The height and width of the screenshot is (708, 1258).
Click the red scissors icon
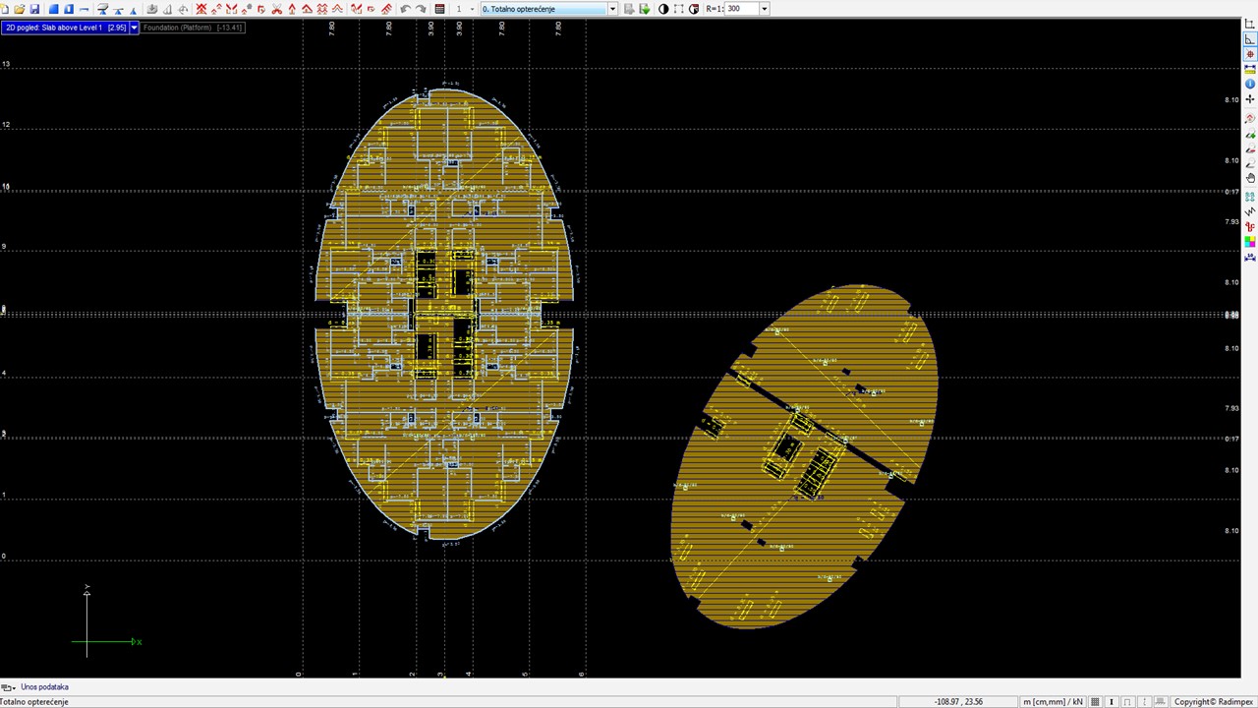tap(277, 9)
